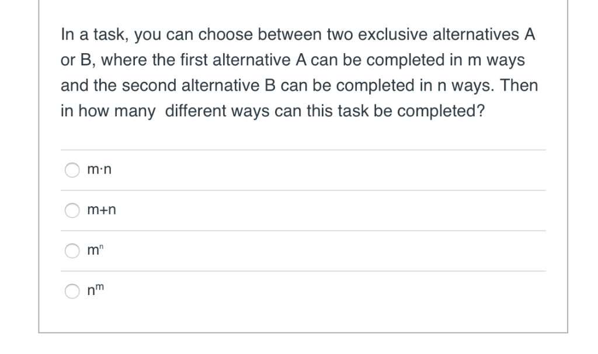Select the m+n radio button
This screenshot has width=598, height=354.
pyautogui.click(x=72, y=210)
